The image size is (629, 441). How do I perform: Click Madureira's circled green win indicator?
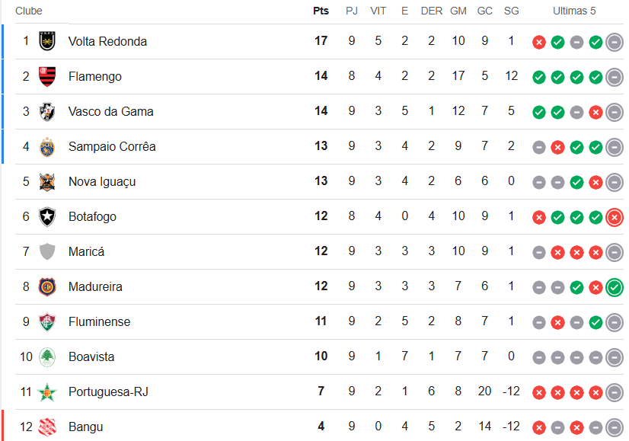tap(615, 287)
